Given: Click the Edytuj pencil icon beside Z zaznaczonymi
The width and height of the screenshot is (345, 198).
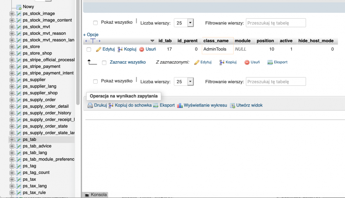Looking at the screenshot, I should 197,62.
